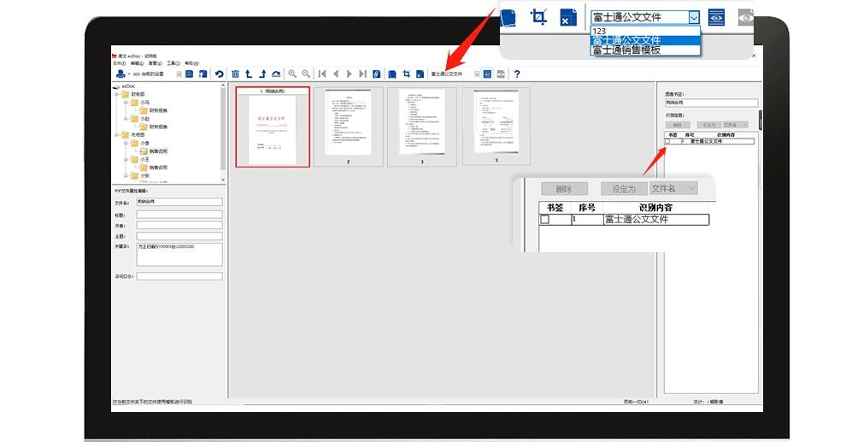Select 财务报表 folder under 小赵
Screen dimensions: 846x442
pyautogui.click(x=158, y=127)
